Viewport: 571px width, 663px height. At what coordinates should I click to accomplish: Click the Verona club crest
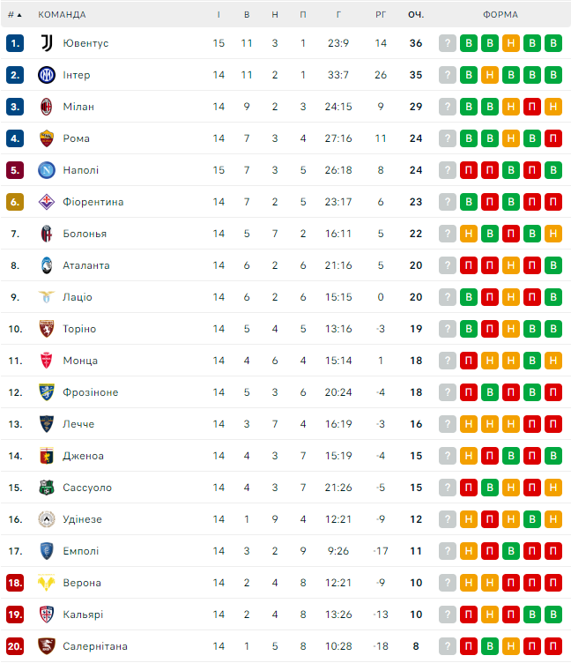[47, 583]
